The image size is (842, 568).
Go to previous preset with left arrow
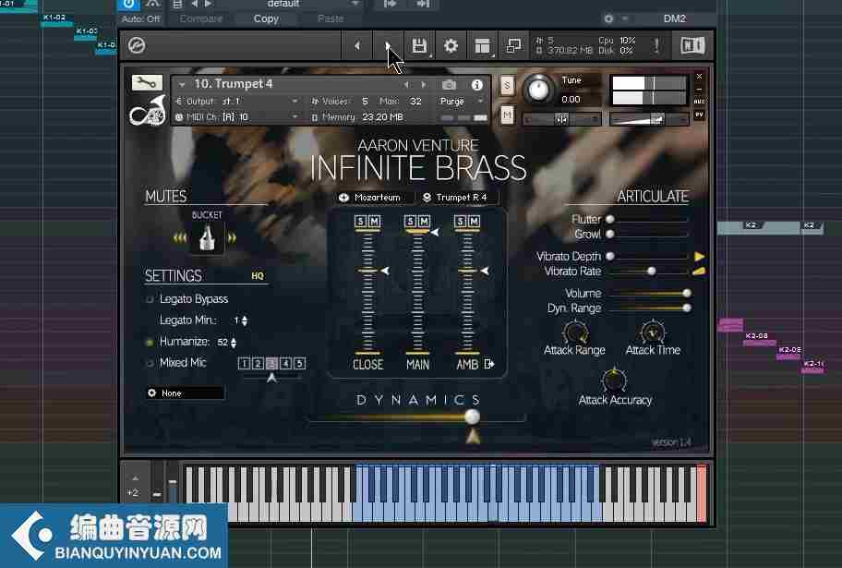357,46
